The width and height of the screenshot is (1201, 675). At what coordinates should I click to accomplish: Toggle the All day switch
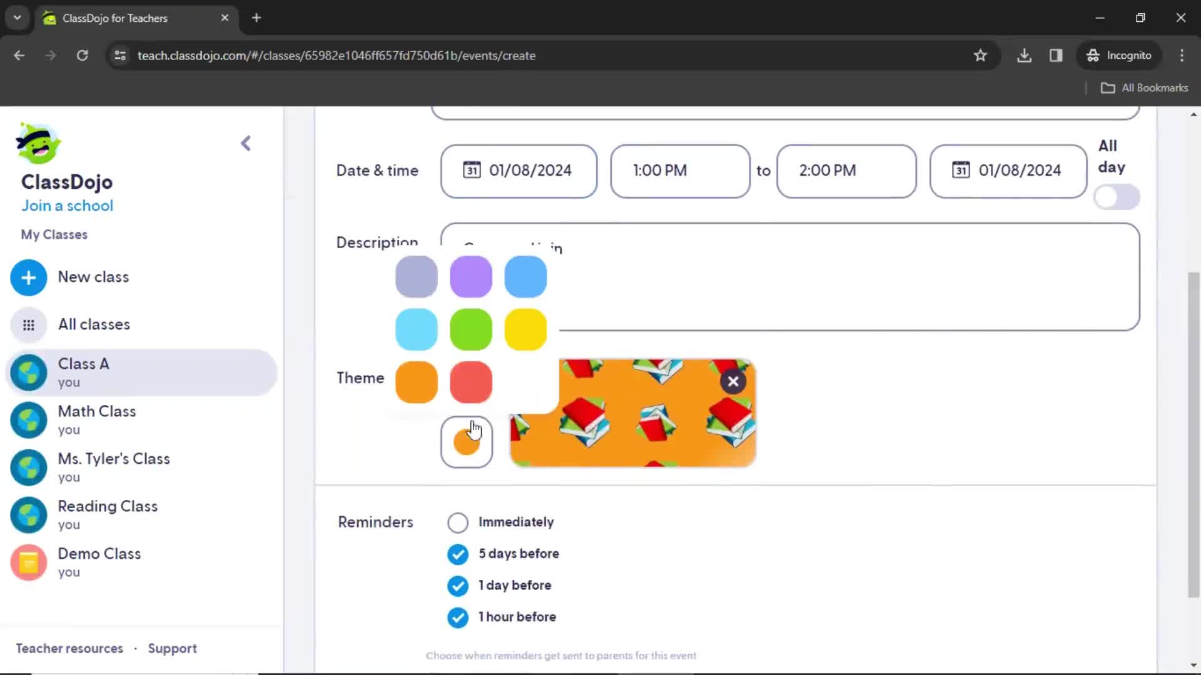point(1117,197)
